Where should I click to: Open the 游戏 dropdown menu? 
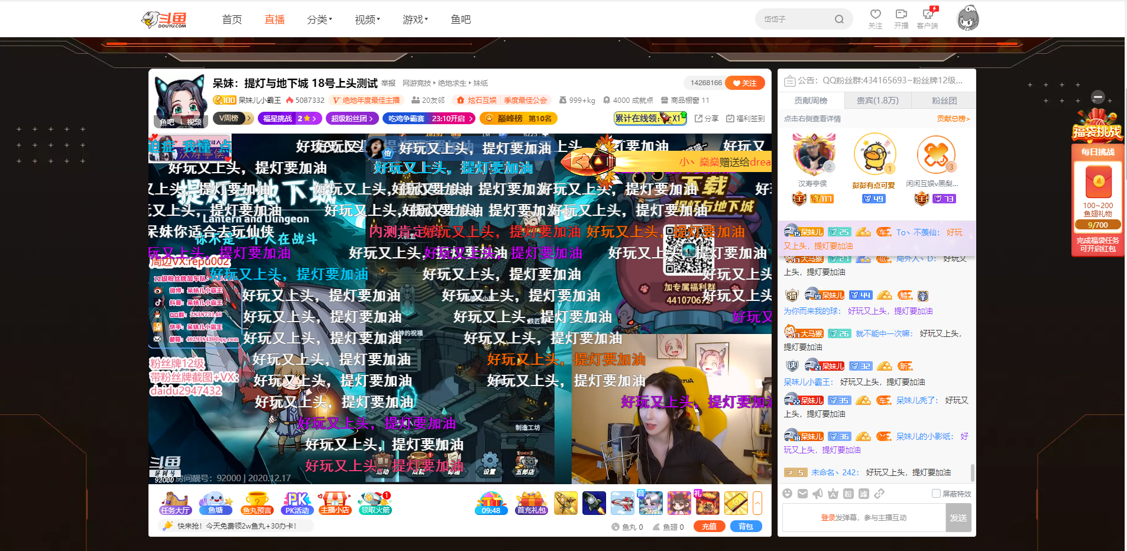pos(415,20)
